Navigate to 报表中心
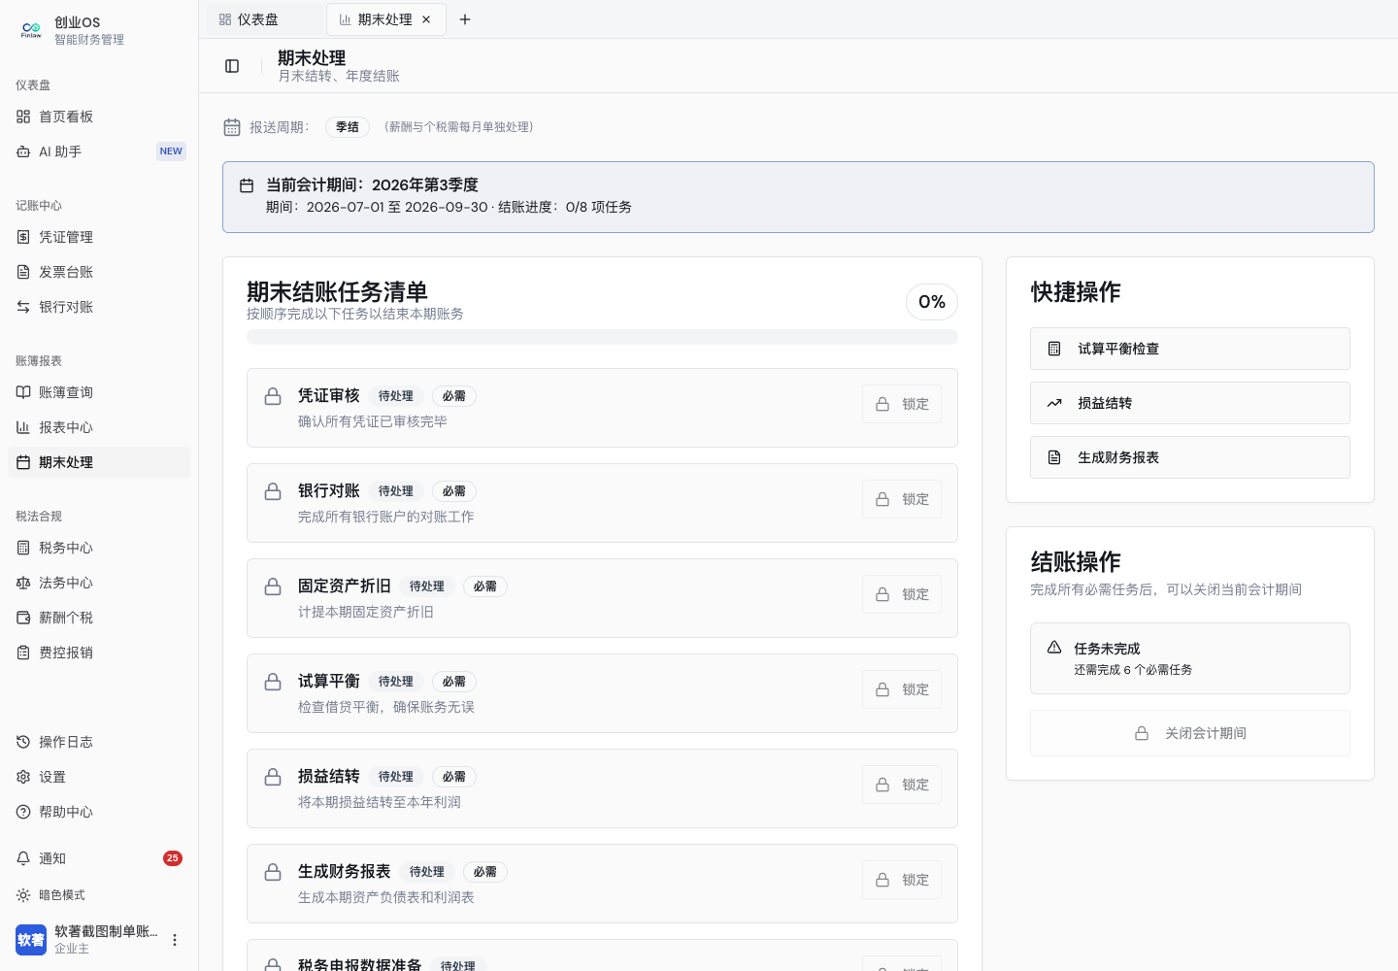The height and width of the screenshot is (971, 1398). [99, 427]
